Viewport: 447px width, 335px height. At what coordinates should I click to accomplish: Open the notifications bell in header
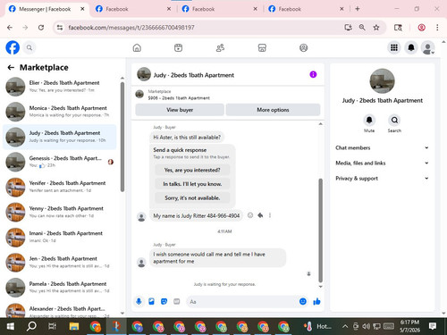click(x=411, y=47)
